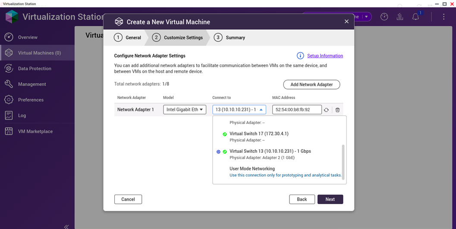This screenshot has width=456, height=229.
Task: Go to step 1 General
Action: (x=127, y=37)
